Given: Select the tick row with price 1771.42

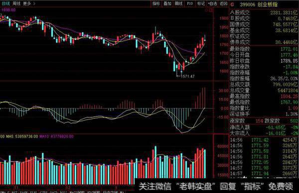Looking at the screenshot, I should click(264, 140).
